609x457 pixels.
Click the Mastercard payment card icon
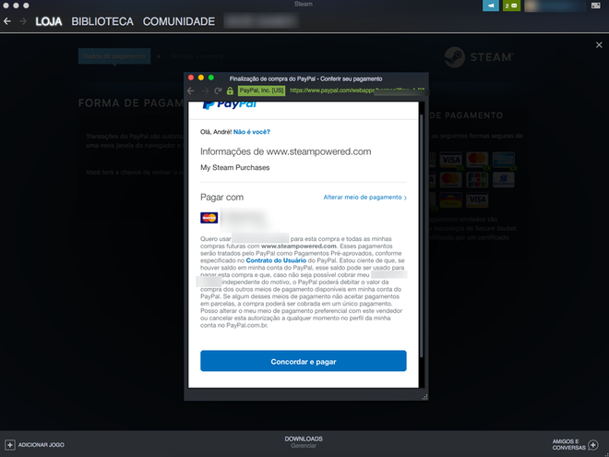(x=209, y=218)
